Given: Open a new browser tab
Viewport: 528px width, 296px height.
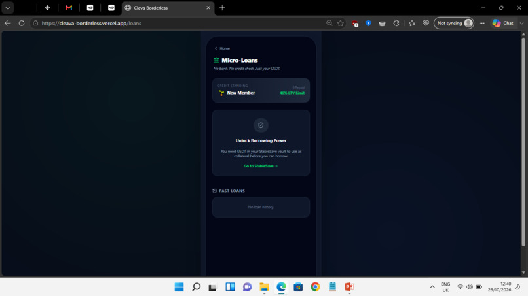Looking at the screenshot, I should [x=222, y=8].
